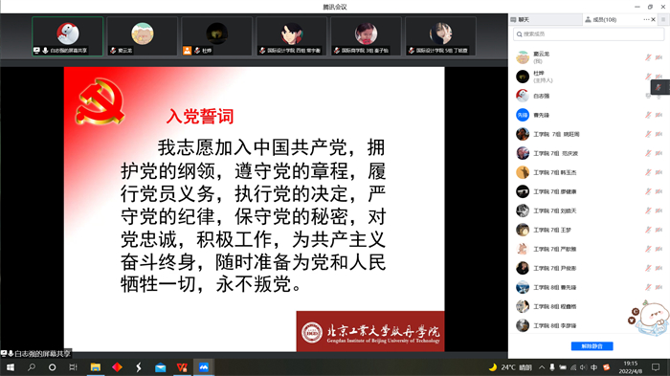Viewport: 670px width, 376px height.
Task: Toggle the microphone icon in the 工学院 7组 刘皓天 row
Action: click(648, 210)
